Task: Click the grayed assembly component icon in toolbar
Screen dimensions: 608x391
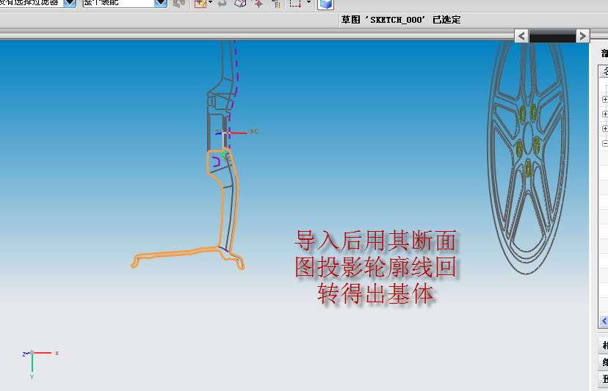Action: (178, 4)
